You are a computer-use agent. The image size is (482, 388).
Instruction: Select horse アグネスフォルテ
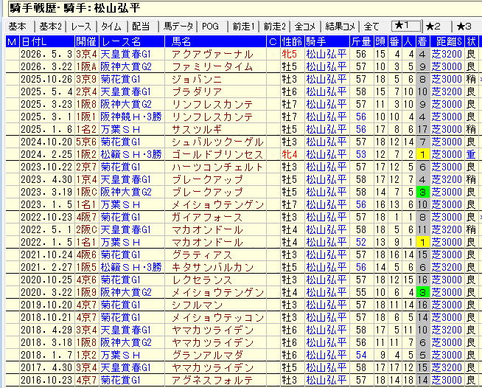pyautogui.click(x=212, y=381)
